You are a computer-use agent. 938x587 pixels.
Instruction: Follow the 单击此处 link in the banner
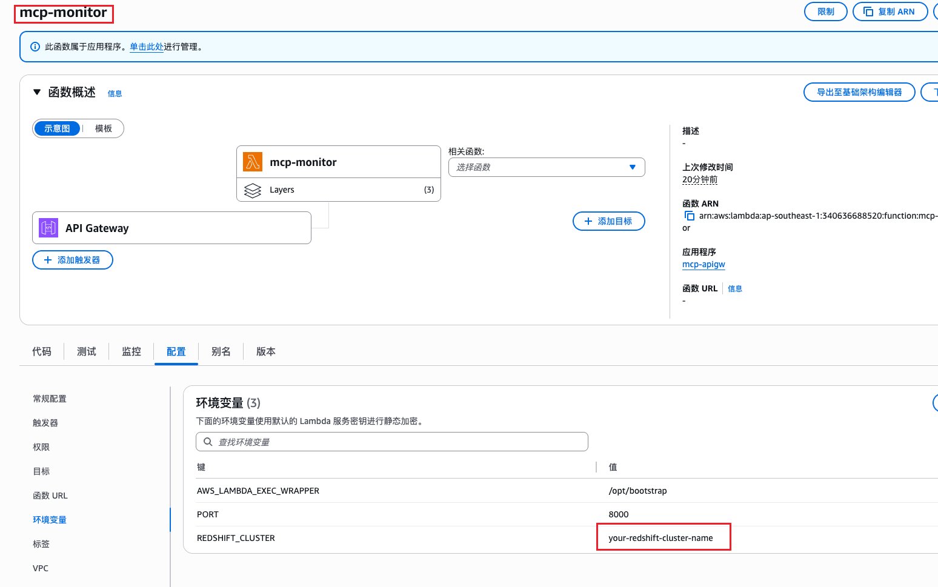point(147,47)
